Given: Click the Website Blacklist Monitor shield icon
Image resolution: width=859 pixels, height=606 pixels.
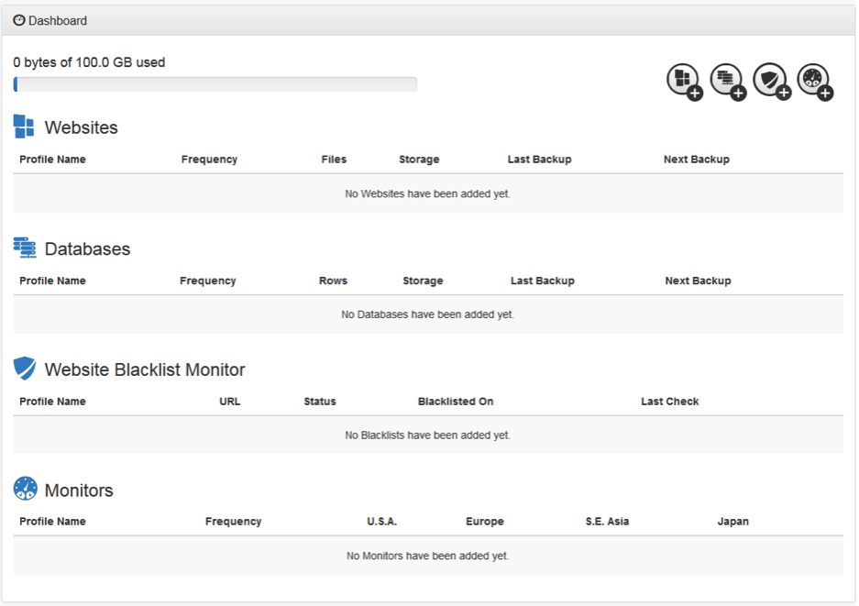Looking at the screenshot, I should 25,369.
